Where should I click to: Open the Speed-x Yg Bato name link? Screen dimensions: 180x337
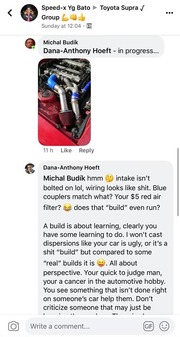pos(66,8)
